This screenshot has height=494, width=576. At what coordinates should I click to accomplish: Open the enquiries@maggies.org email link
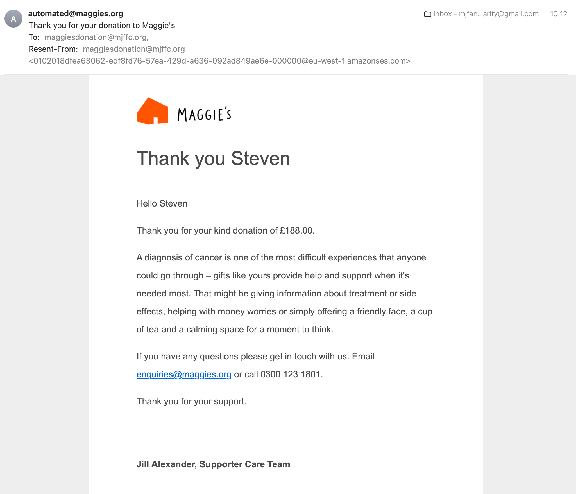click(x=184, y=374)
